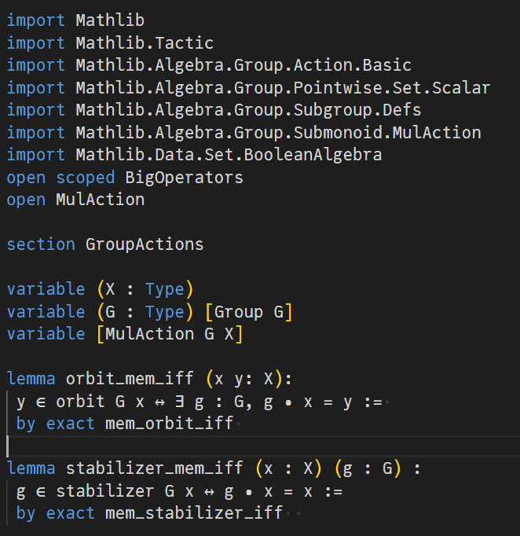
Task: Click the GroupActions section name
Action: (x=145, y=244)
